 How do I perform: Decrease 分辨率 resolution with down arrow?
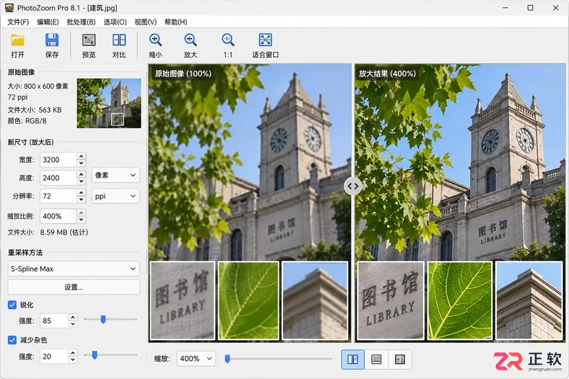pyautogui.click(x=82, y=199)
